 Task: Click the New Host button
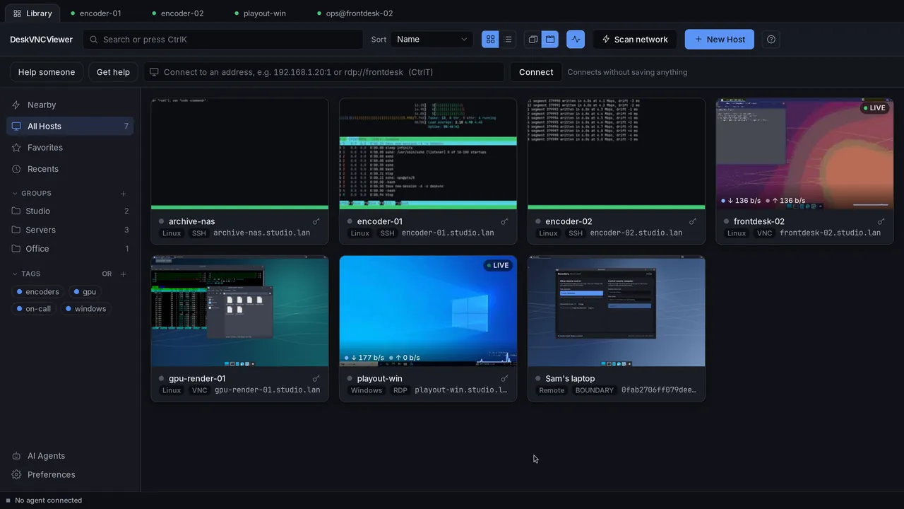point(720,40)
